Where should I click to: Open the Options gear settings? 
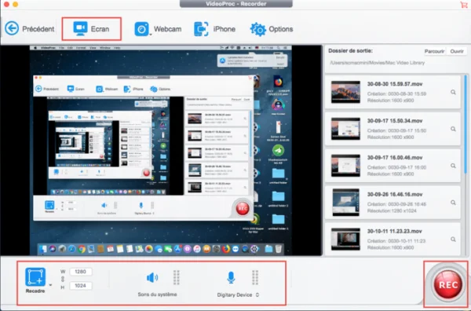tap(272, 29)
